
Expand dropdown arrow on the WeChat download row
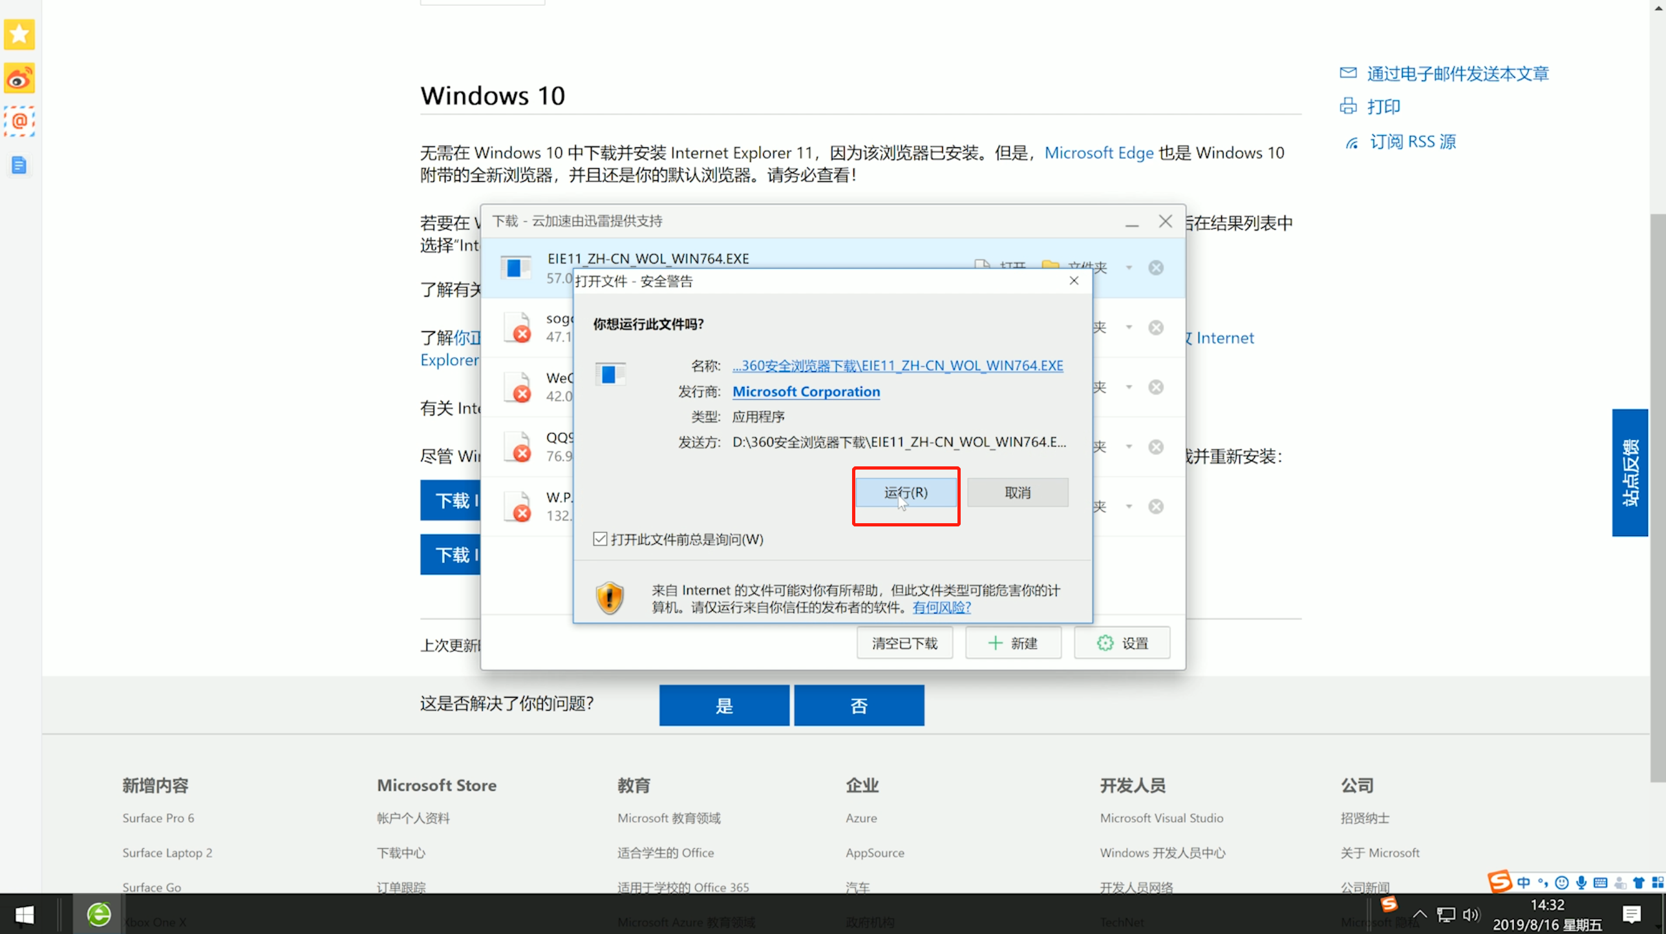click(x=1129, y=386)
